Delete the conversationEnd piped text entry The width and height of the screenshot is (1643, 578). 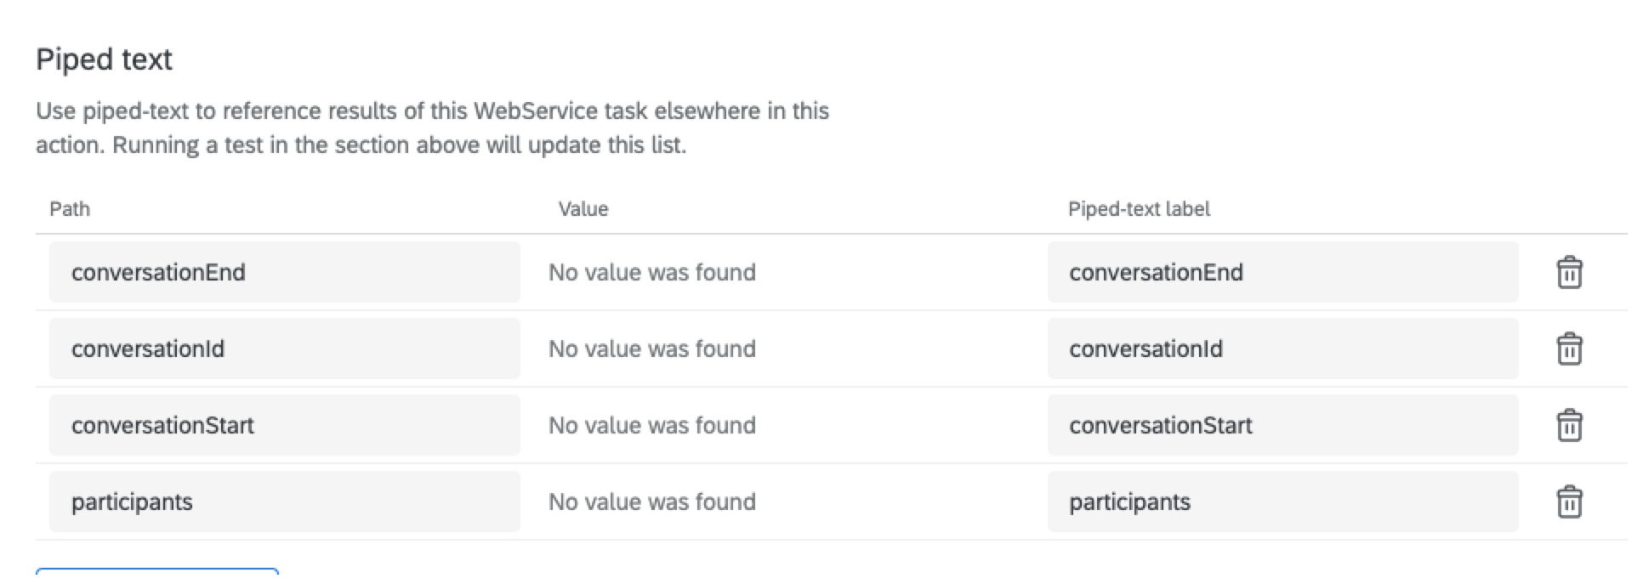tap(1569, 272)
